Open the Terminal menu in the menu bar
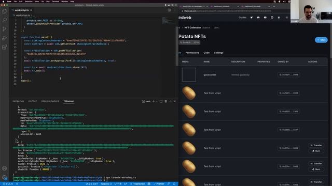 (56, 1)
